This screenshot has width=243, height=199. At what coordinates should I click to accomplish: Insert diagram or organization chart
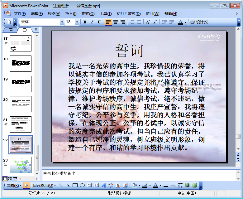(111, 185)
